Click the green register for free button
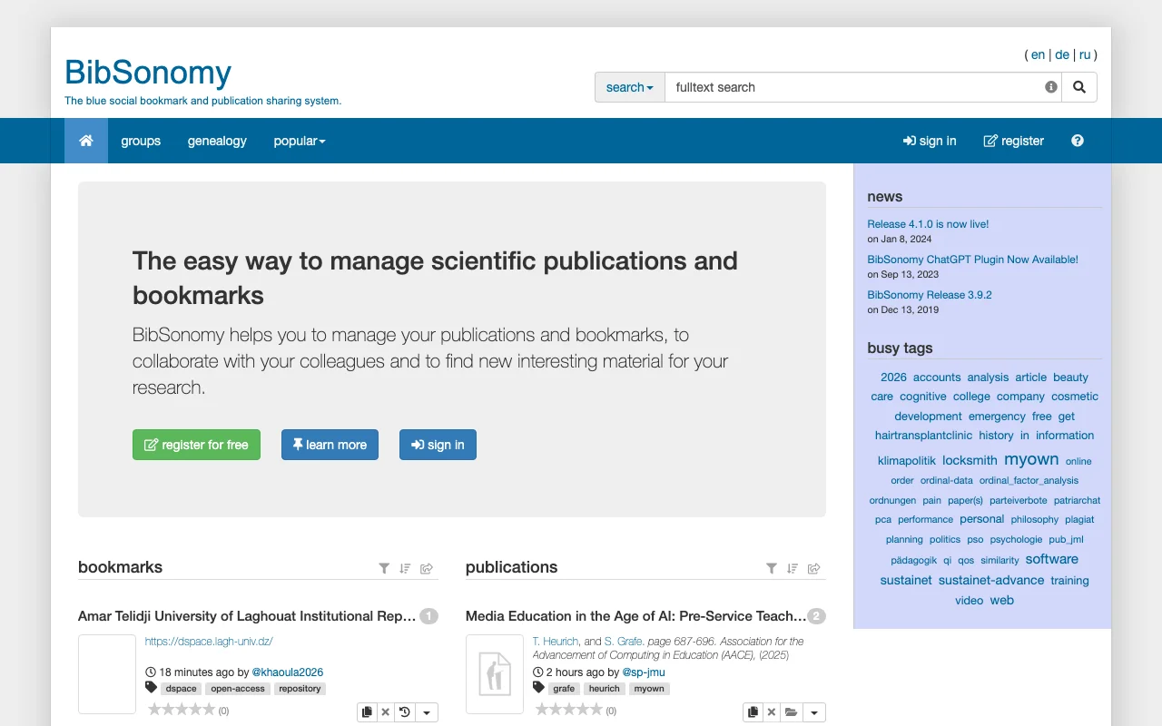 click(196, 445)
